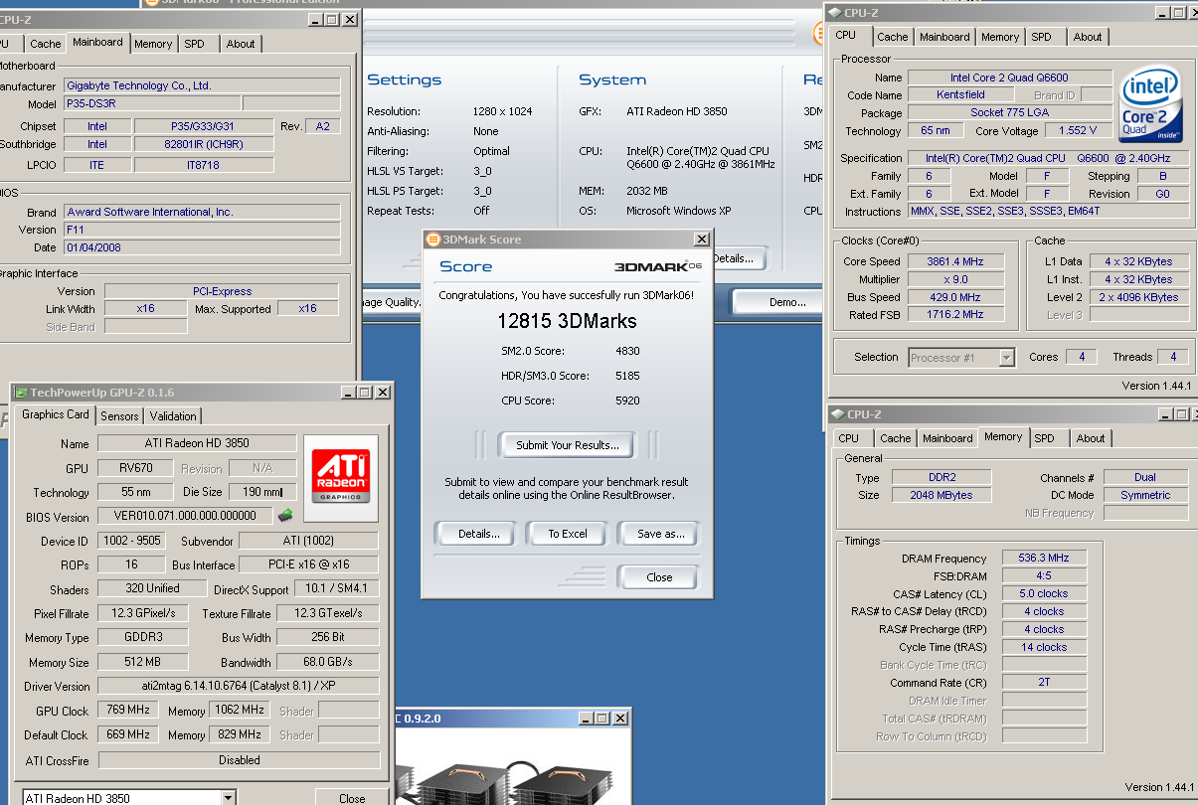Click the Cycle Time value 14 clocks
1198x805 pixels.
coord(1044,647)
